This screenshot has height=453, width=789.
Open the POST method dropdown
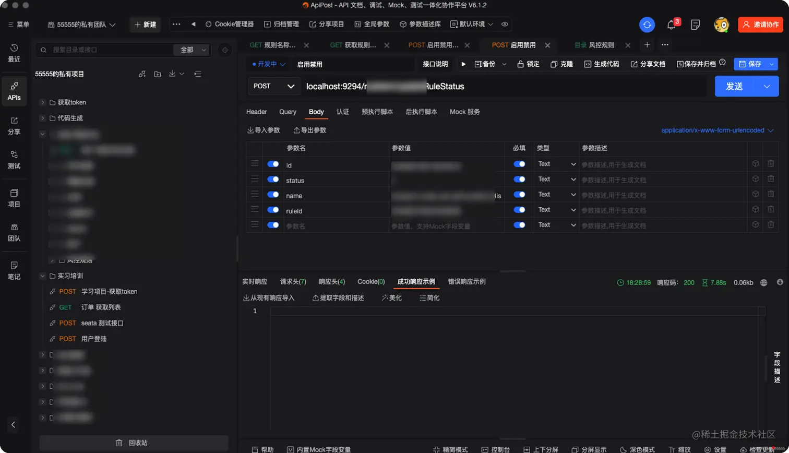point(273,86)
